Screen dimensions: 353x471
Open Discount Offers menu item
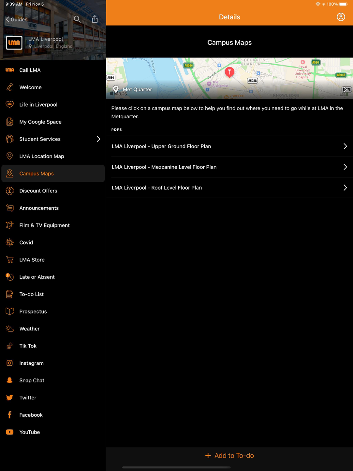[x=53, y=191]
